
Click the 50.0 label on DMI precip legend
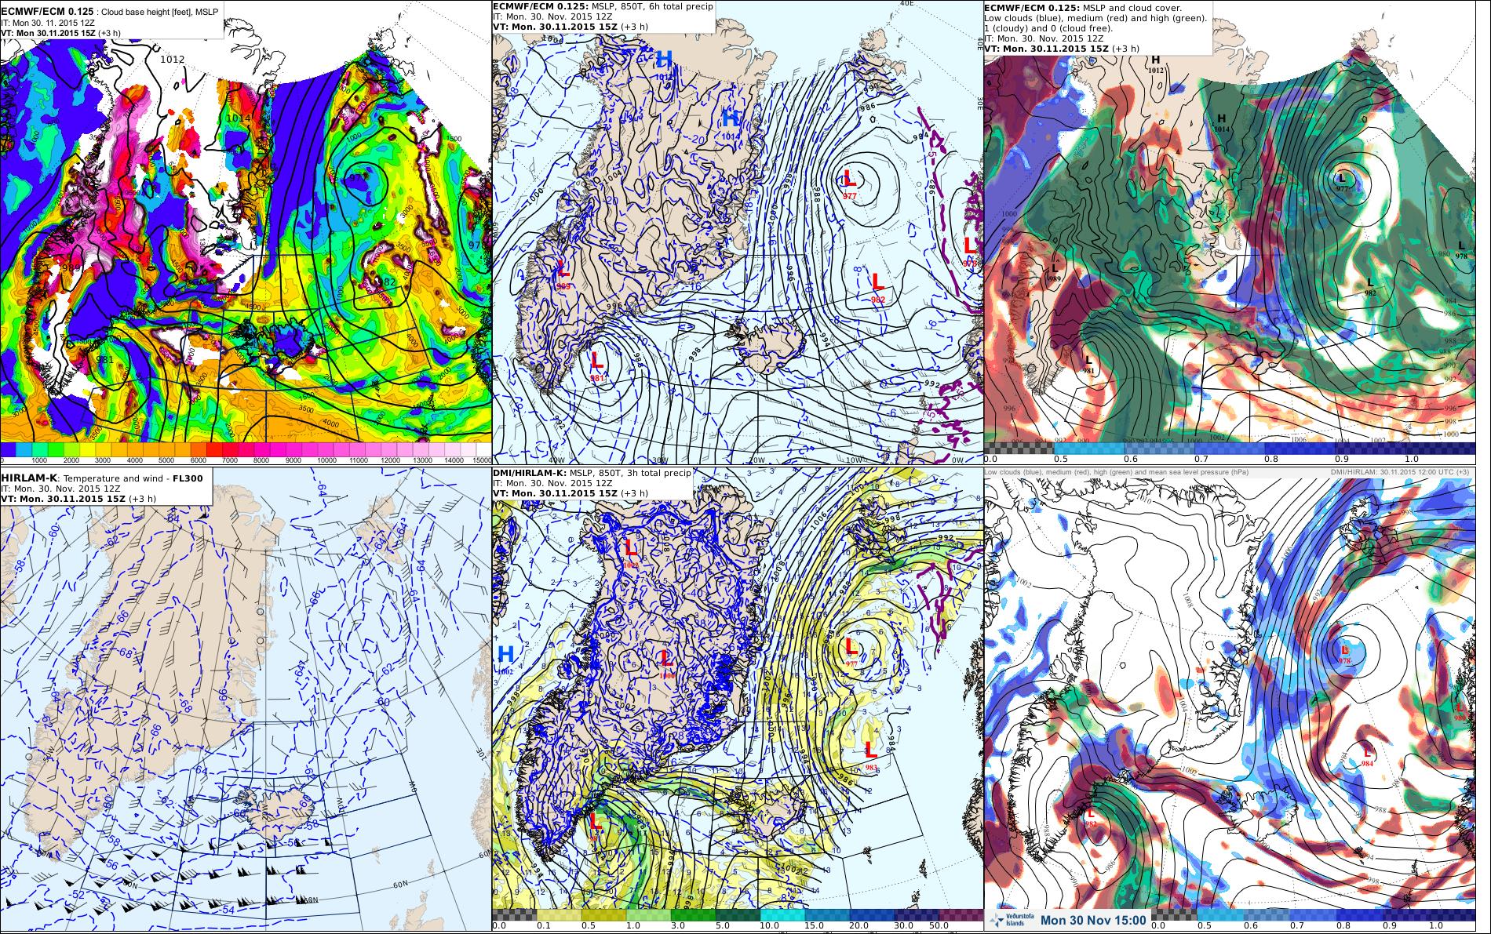(938, 926)
